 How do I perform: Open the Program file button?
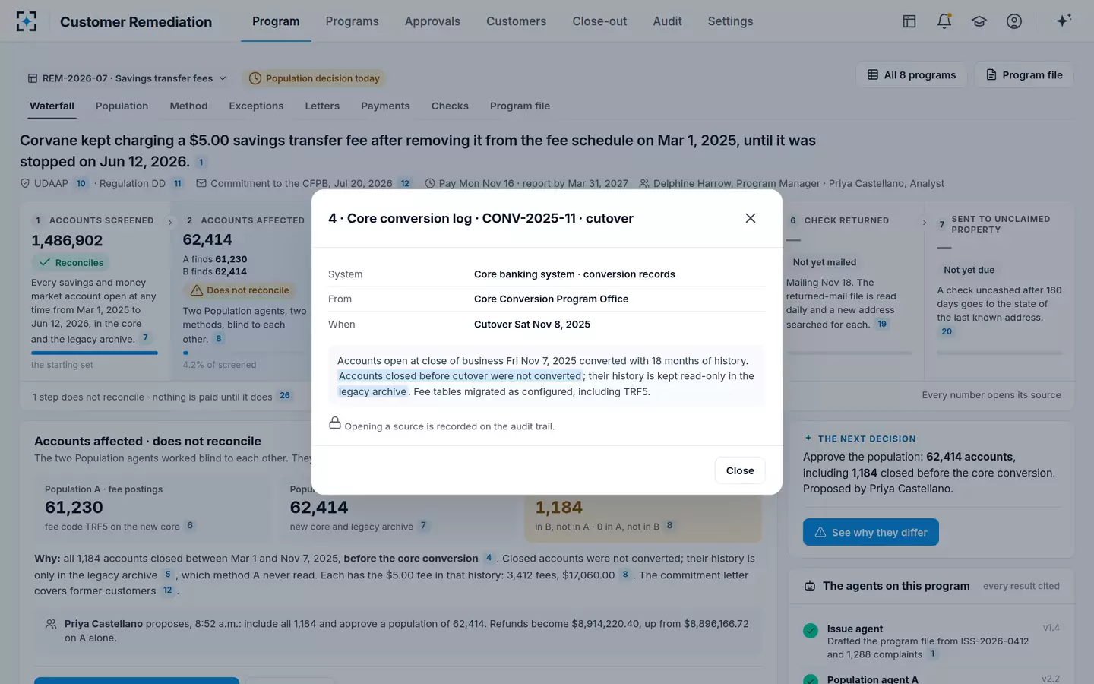point(1024,74)
